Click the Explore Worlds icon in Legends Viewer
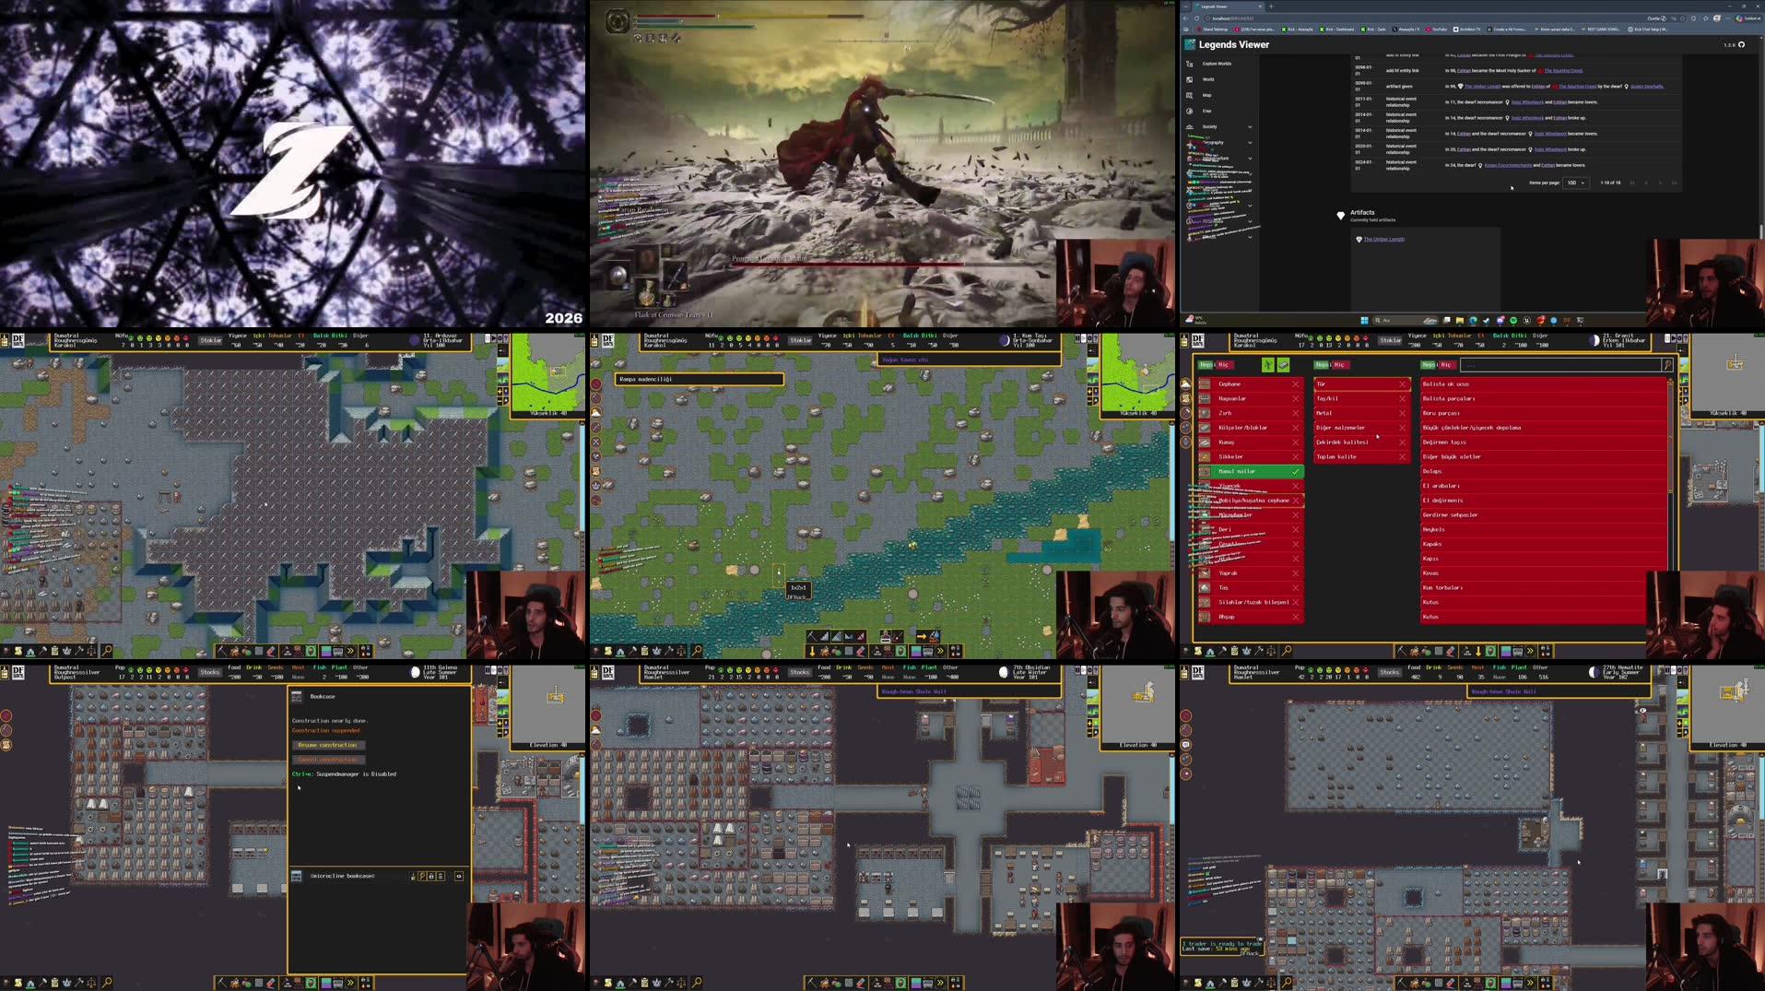1765x991 pixels. 1189,64
